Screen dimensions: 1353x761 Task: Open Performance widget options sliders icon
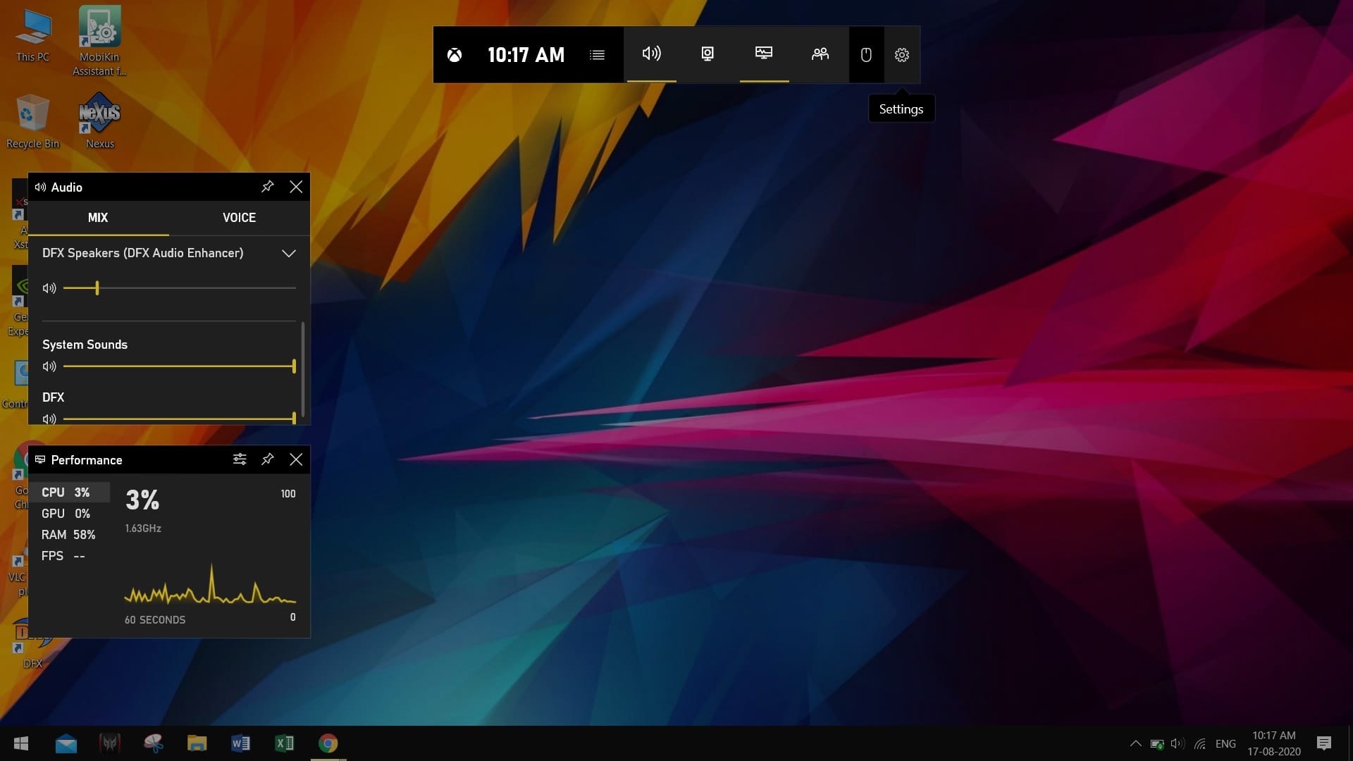(240, 459)
